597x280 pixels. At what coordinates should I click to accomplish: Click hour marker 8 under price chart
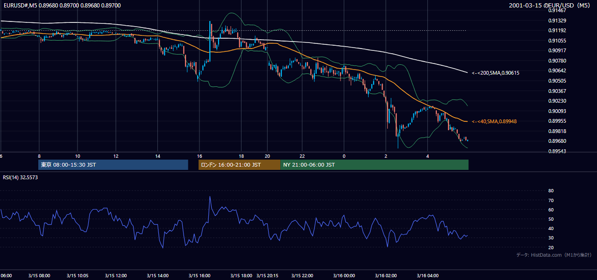[39, 156]
